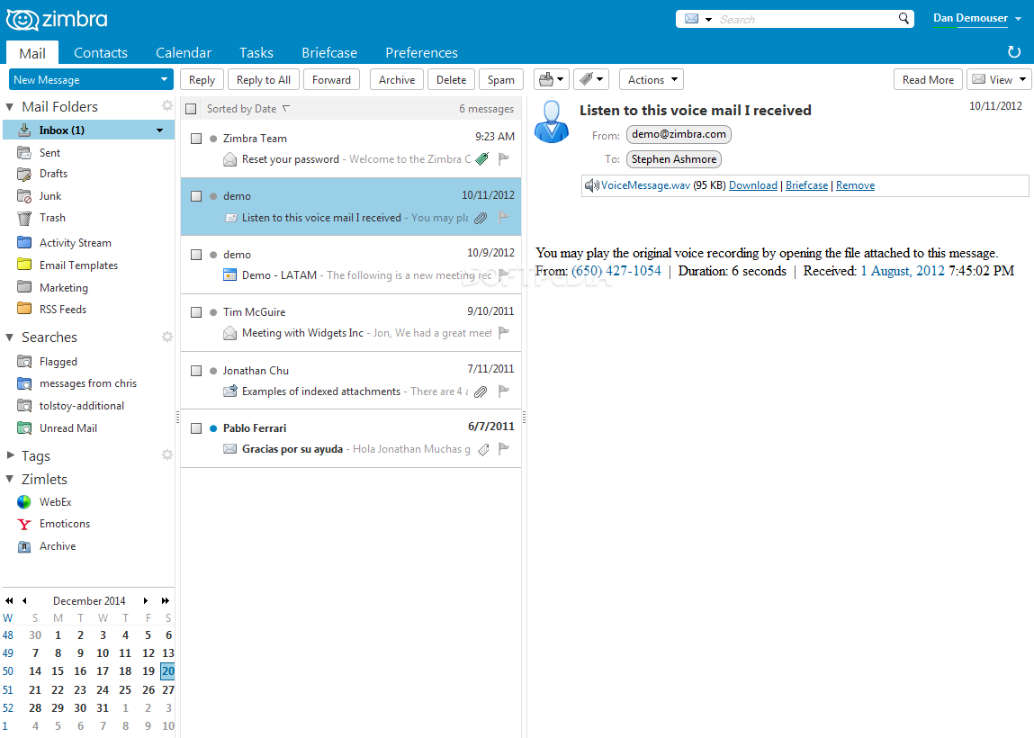Toggle the select all messages checkbox
This screenshot has height=738, width=1034.
coord(192,109)
